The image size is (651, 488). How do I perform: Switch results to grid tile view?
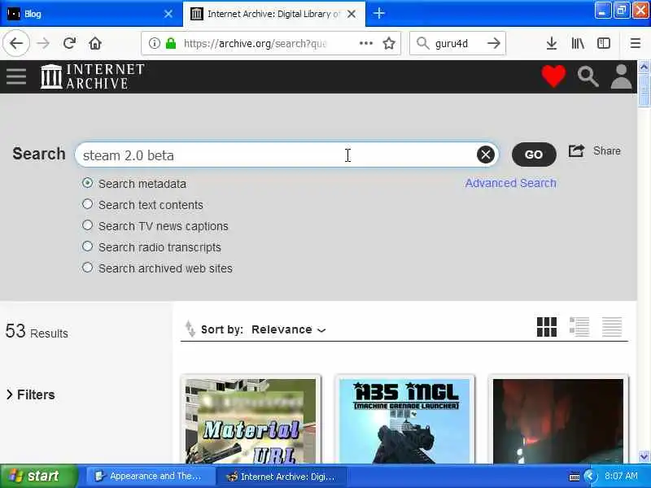pos(546,327)
